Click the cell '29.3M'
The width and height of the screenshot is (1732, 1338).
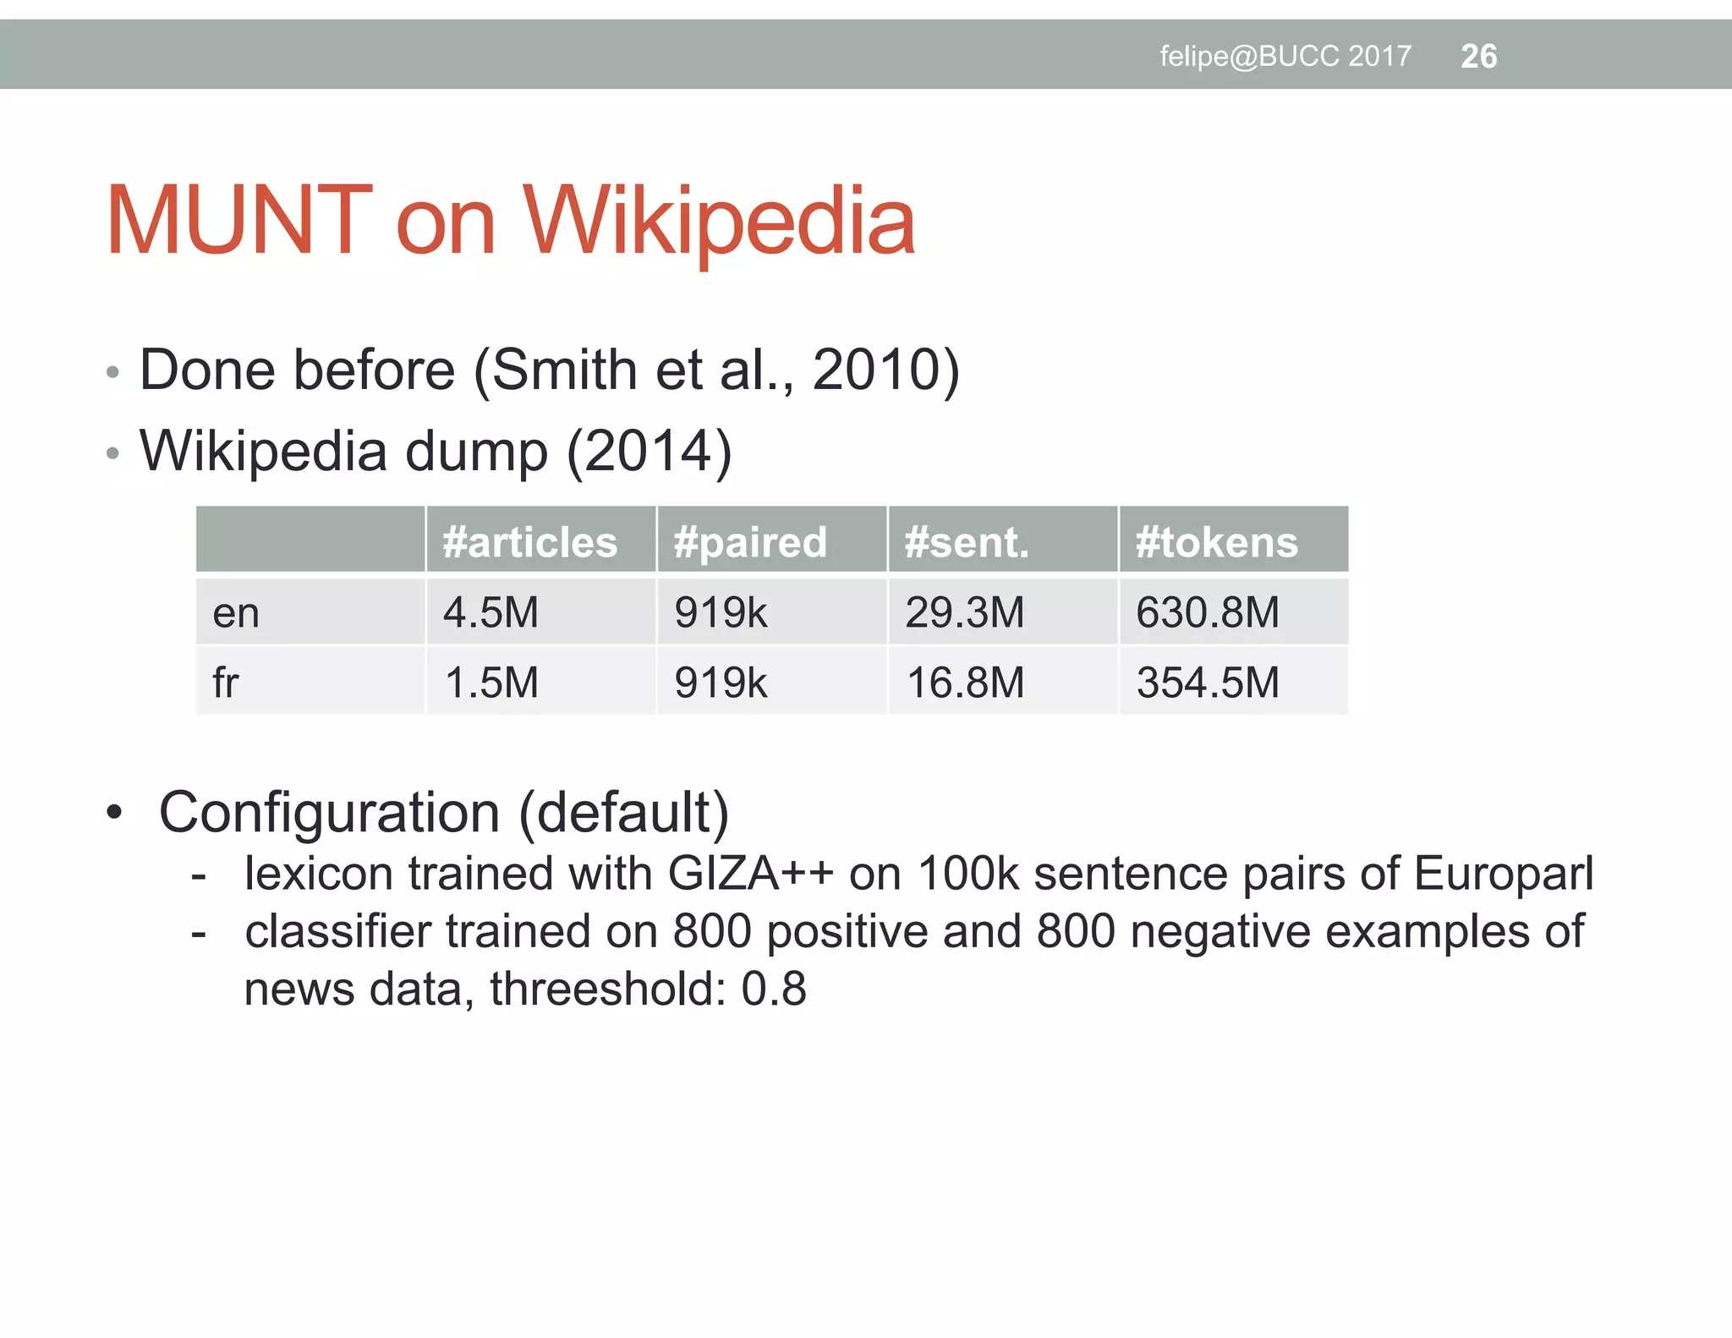point(1003,611)
